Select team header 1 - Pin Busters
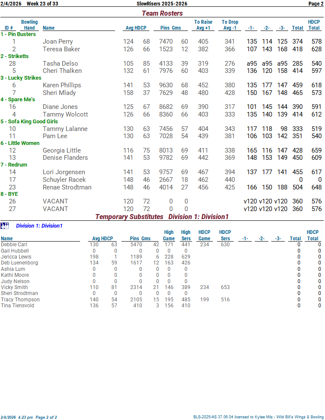The image size is (325, 420). (18, 34)
